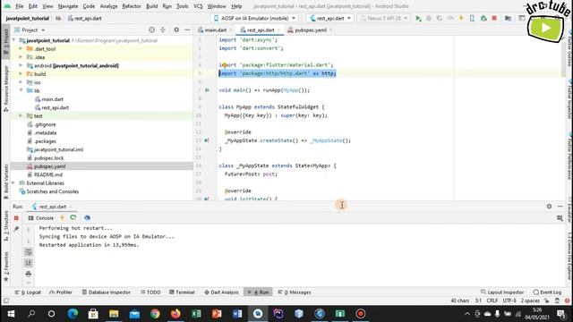
Task: Click the lib breadcrumb in navigation bar
Action: (58, 18)
